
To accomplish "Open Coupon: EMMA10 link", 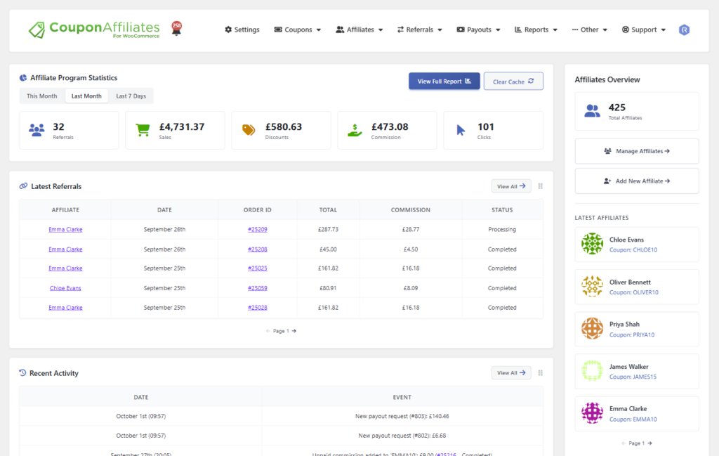I will (633, 419).
